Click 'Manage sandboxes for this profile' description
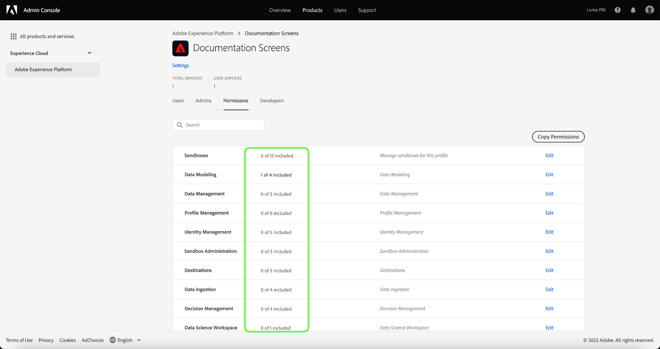Image resolution: width=660 pixels, height=349 pixels. (414, 156)
